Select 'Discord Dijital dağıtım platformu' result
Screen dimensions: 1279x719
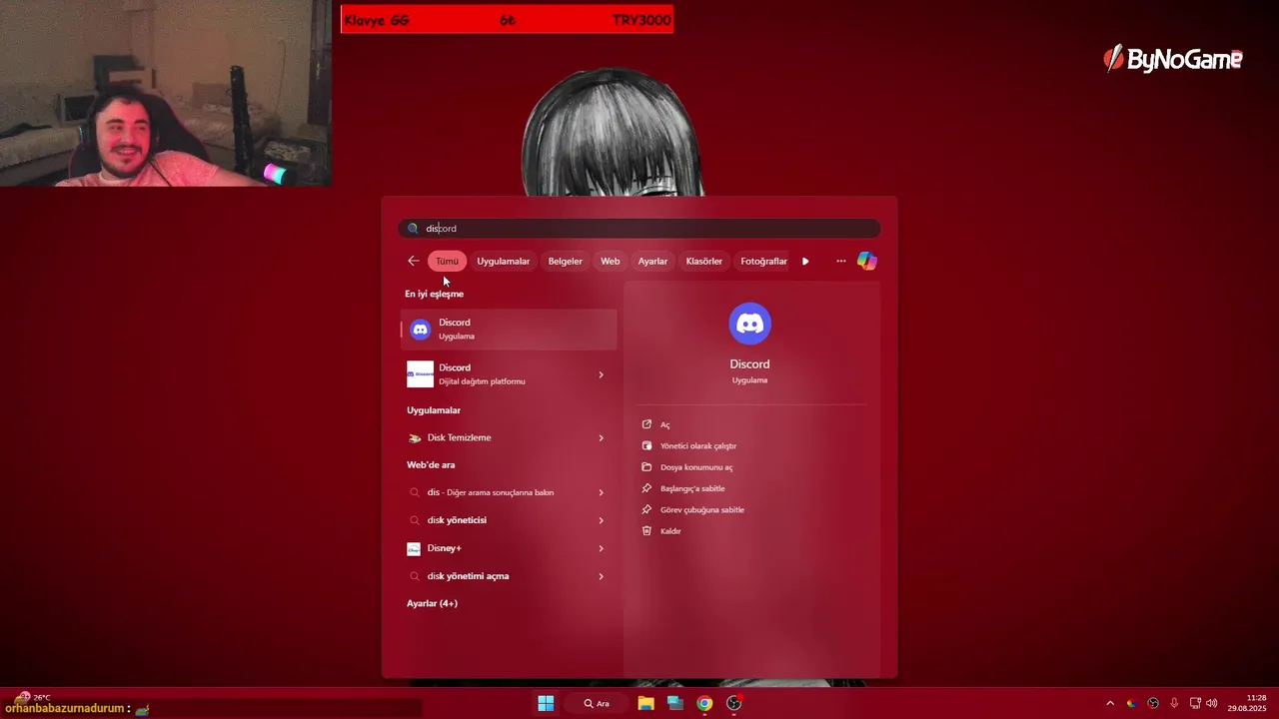click(x=509, y=374)
